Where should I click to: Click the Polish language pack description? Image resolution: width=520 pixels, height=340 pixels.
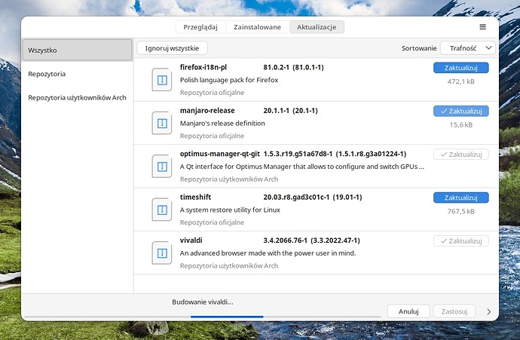pos(229,80)
